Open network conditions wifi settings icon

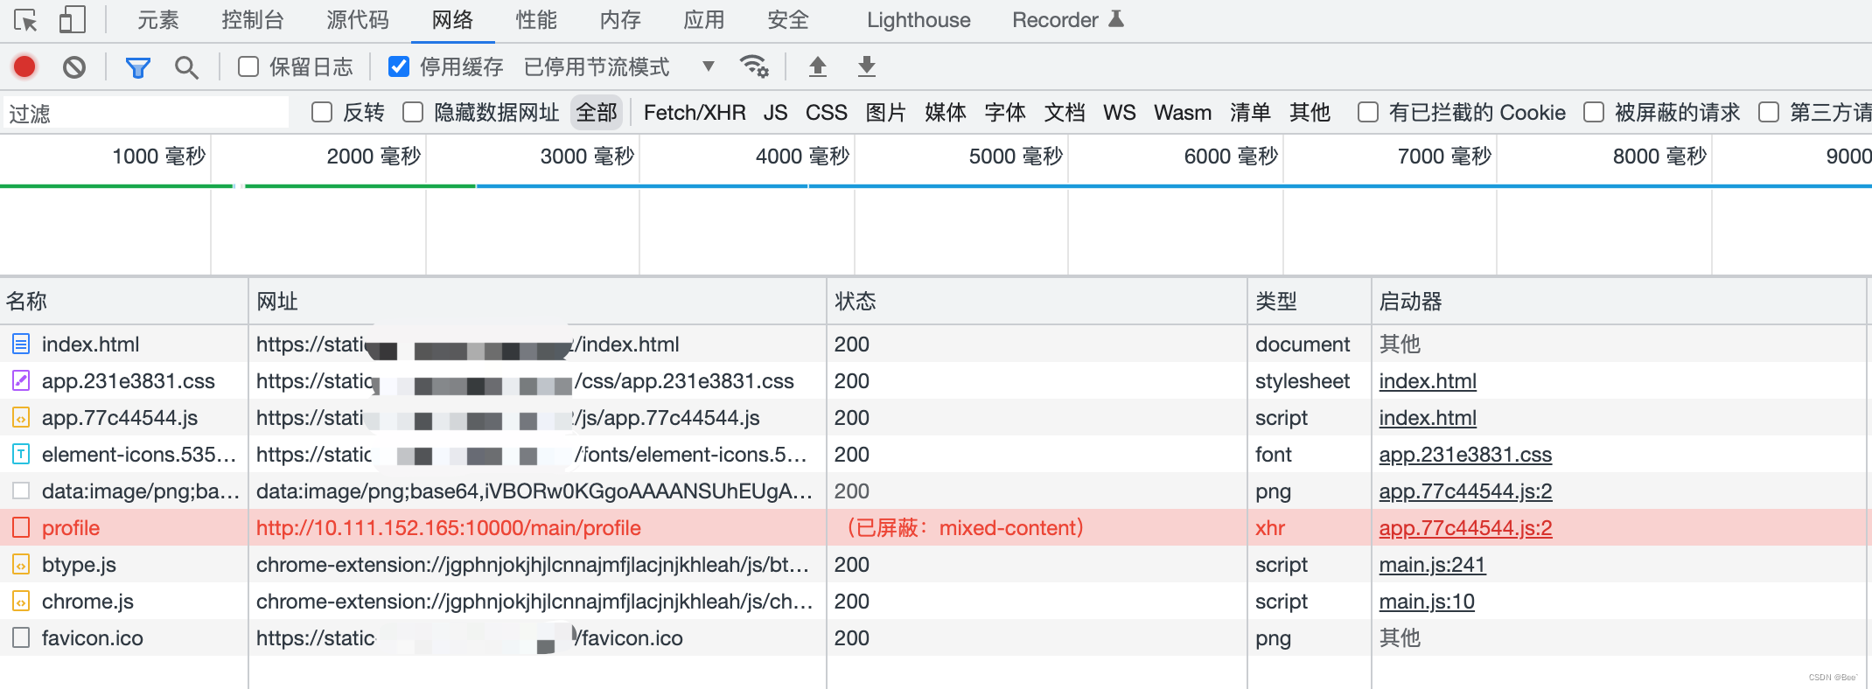coord(753,66)
